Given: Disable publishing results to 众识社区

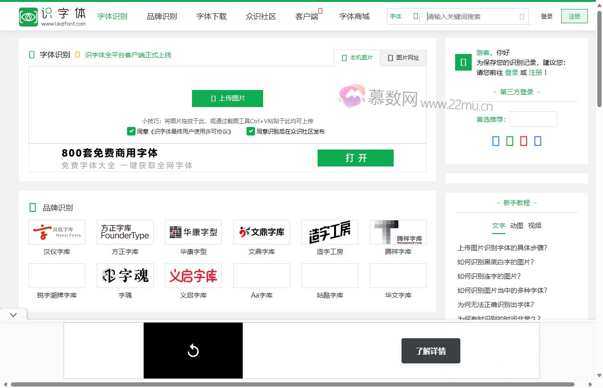Looking at the screenshot, I should [250, 131].
